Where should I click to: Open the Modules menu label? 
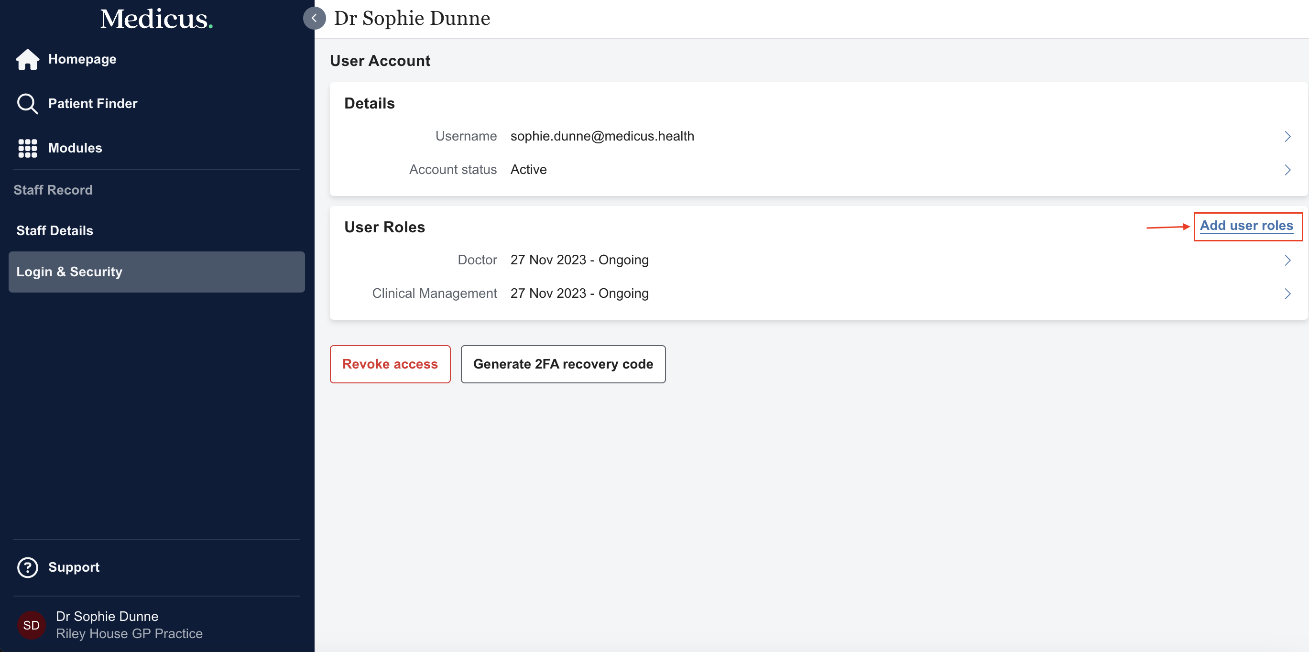75,148
